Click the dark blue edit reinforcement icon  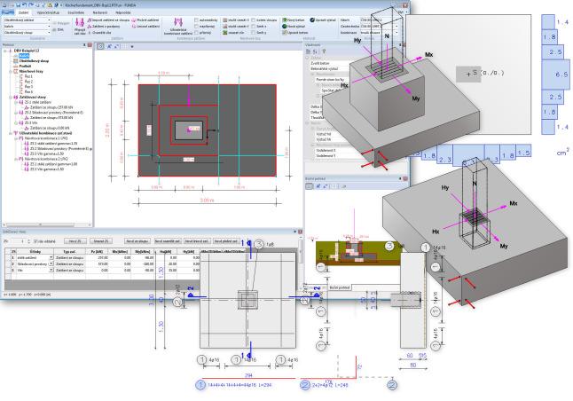tap(312, 20)
